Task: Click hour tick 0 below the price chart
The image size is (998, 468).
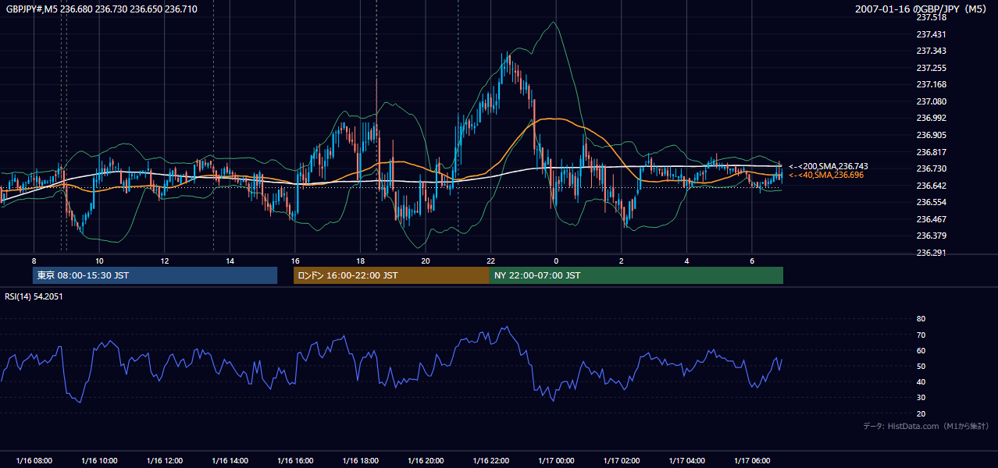Action: click(x=556, y=260)
